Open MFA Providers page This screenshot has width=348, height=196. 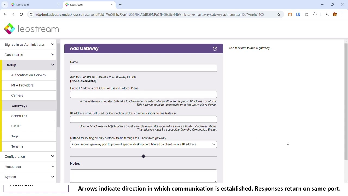(22, 85)
